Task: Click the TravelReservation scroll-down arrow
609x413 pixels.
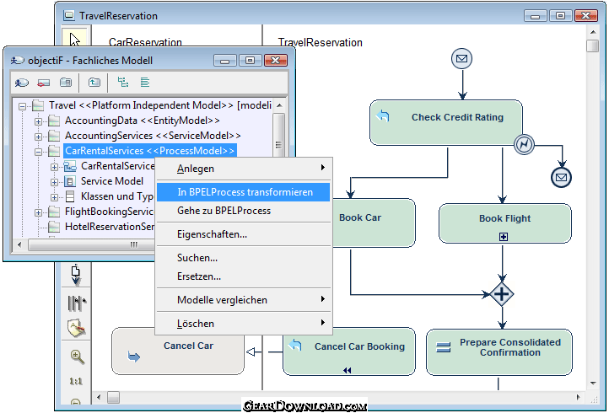Action: [593, 383]
